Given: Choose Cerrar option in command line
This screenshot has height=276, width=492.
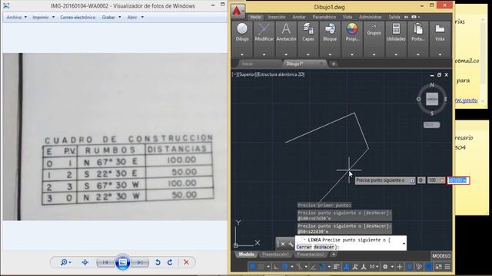Looking at the screenshot, I should (304, 247).
